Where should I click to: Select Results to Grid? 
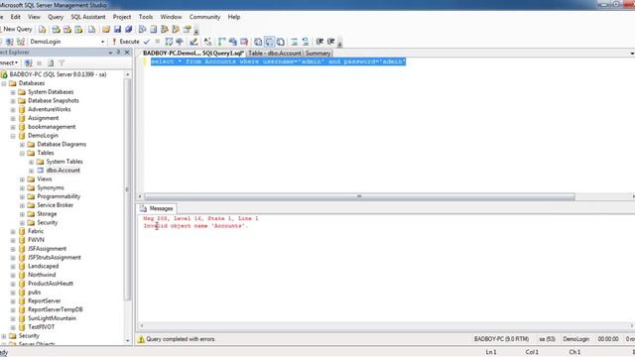click(269, 42)
